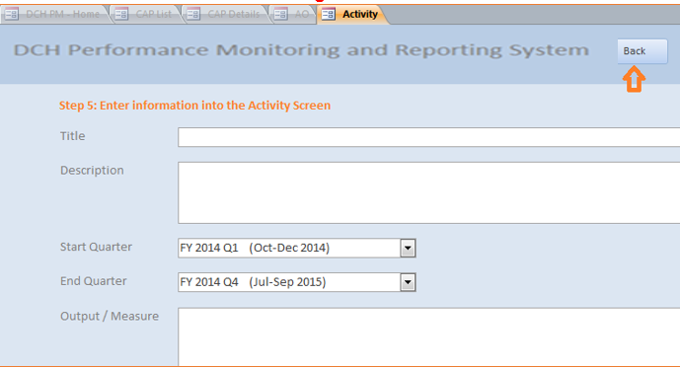Select the Activity tab
Screen dimensions: 680x368
[x=352, y=14]
